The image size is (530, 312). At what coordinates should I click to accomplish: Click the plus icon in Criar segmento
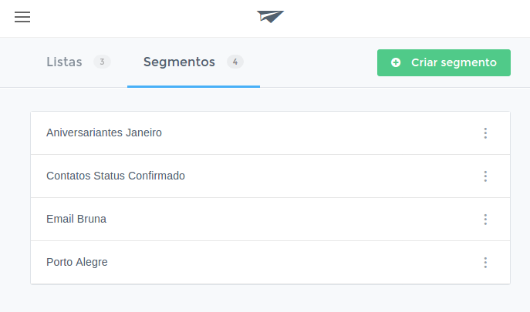coord(396,62)
